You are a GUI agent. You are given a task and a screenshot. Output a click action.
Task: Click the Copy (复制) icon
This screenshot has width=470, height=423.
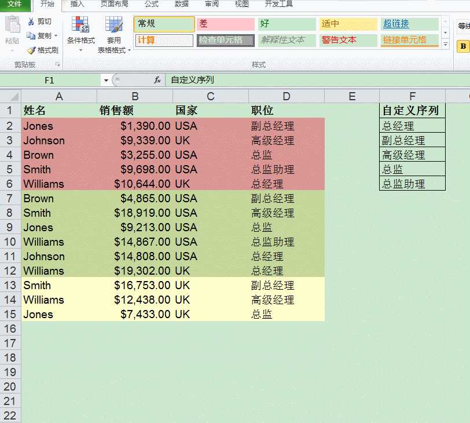pyautogui.click(x=31, y=36)
